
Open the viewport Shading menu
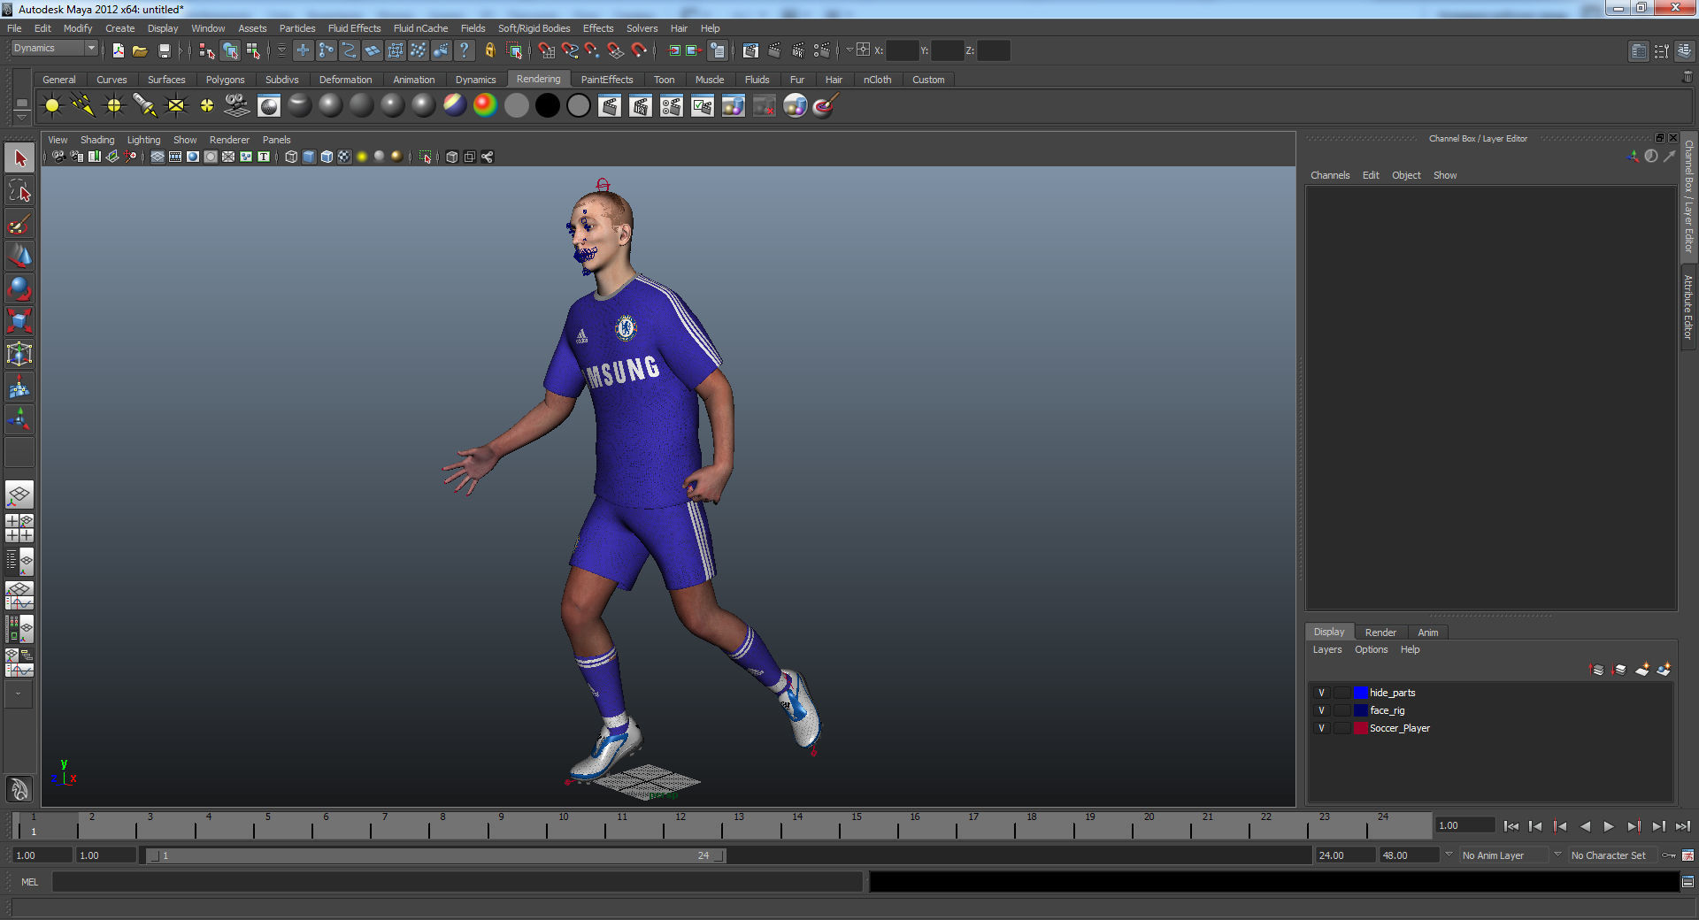point(97,140)
